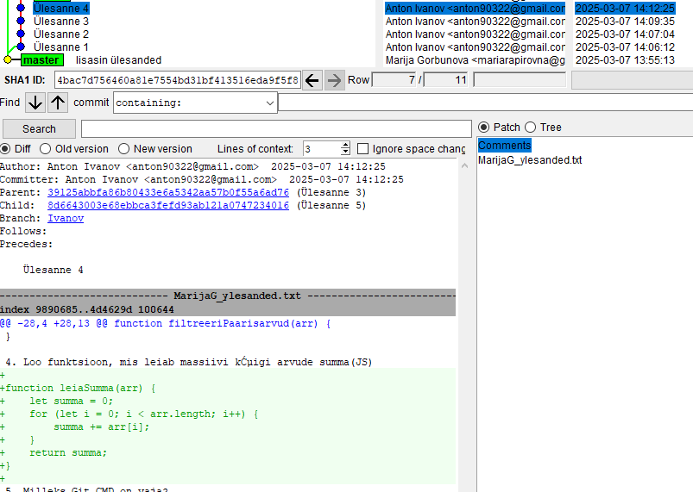The image size is (693, 492).
Task: Open the parent commit hash link
Action: pos(168,192)
